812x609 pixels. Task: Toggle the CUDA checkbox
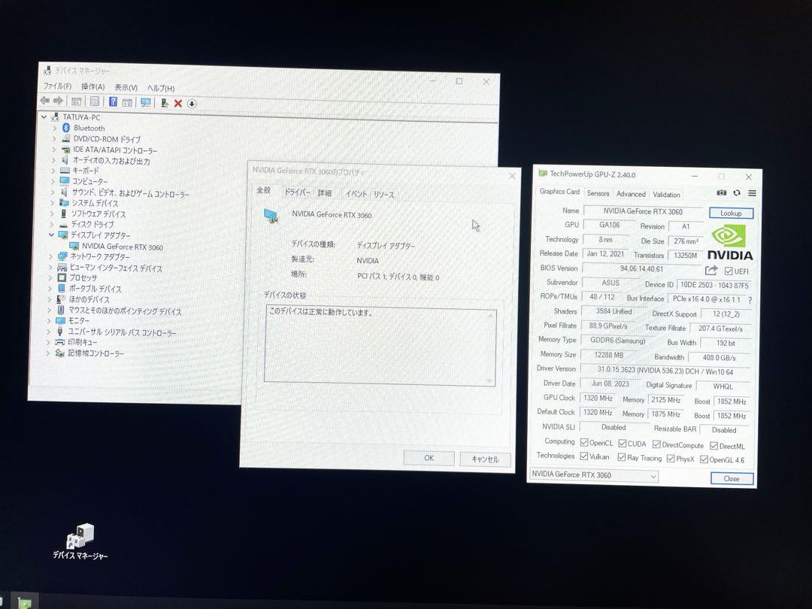(622, 444)
